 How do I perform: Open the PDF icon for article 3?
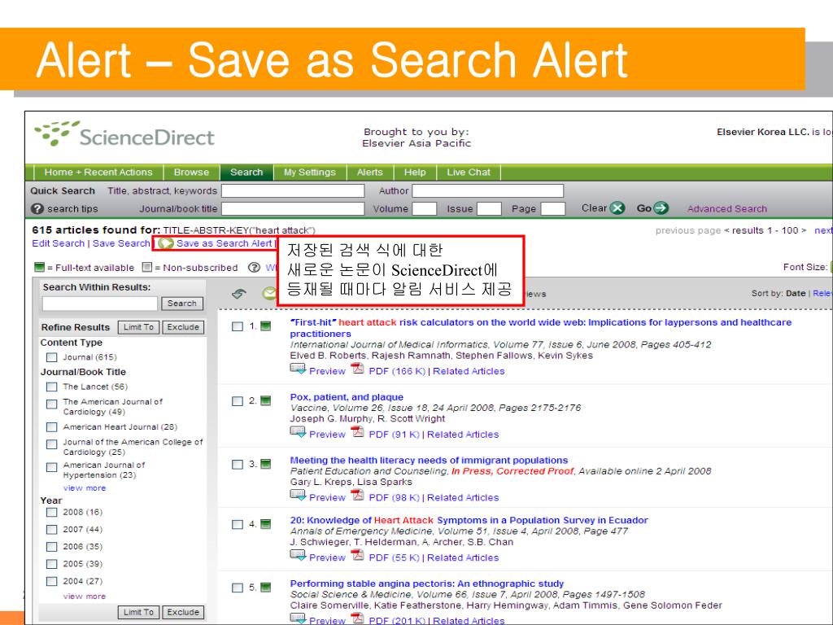pyautogui.click(x=358, y=496)
